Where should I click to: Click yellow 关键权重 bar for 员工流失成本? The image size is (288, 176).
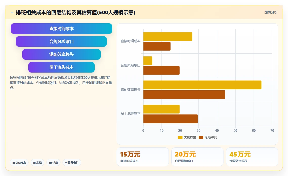(161, 109)
